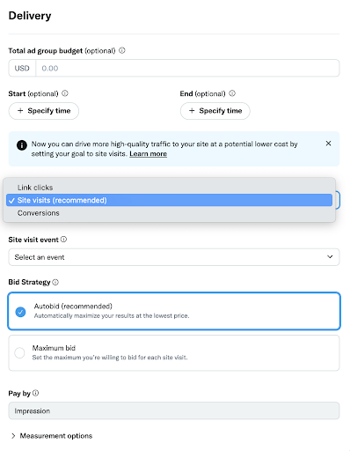Viewport: 350px width, 451px height.
Task: Click info icon beside Site visit event
Action: click(63, 240)
